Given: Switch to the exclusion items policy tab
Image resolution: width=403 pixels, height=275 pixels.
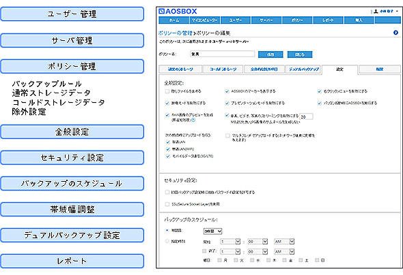Looking at the screenshot, I should point(264,69).
